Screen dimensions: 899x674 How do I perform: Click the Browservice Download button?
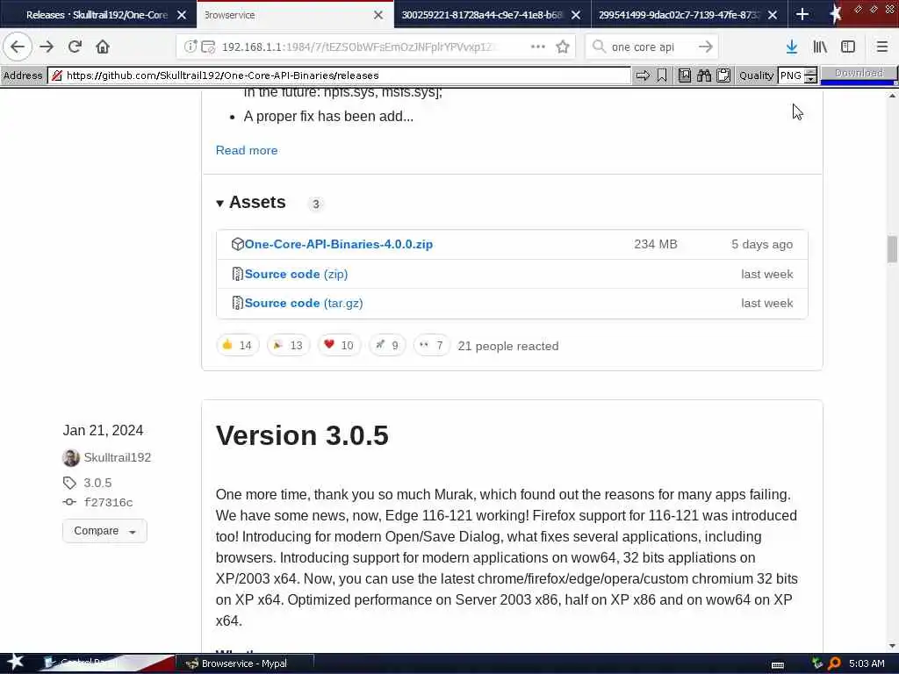859,75
